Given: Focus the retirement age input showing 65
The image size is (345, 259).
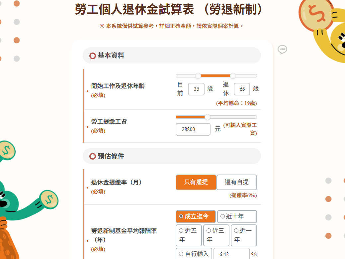Looking at the screenshot, I should click(x=242, y=89).
